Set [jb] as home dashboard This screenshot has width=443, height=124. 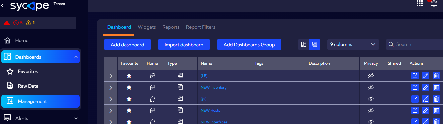click(x=152, y=99)
